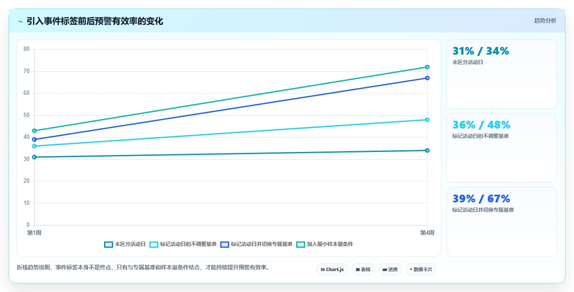Click the 第4周 data point at value 67
Image resolution: width=574 pixels, height=292 pixels.
pyautogui.click(x=427, y=78)
